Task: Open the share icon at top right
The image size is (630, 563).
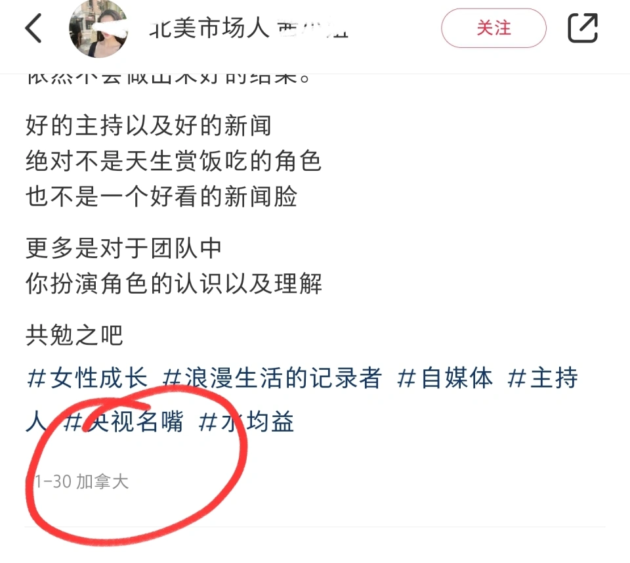Action: click(x=582, y=28)
